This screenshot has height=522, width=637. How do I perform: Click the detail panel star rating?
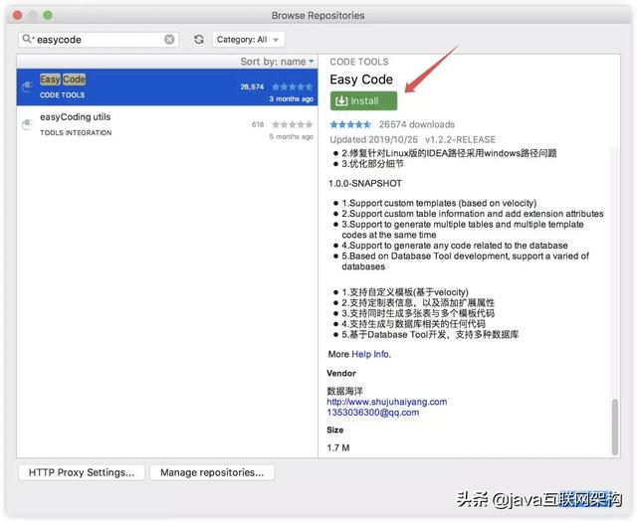350,124
